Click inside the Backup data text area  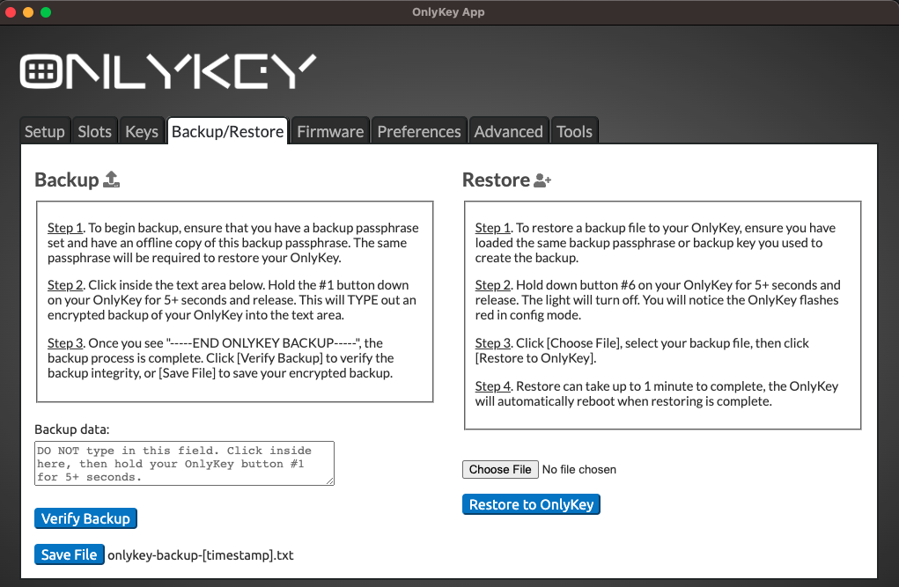click(184, 463)
